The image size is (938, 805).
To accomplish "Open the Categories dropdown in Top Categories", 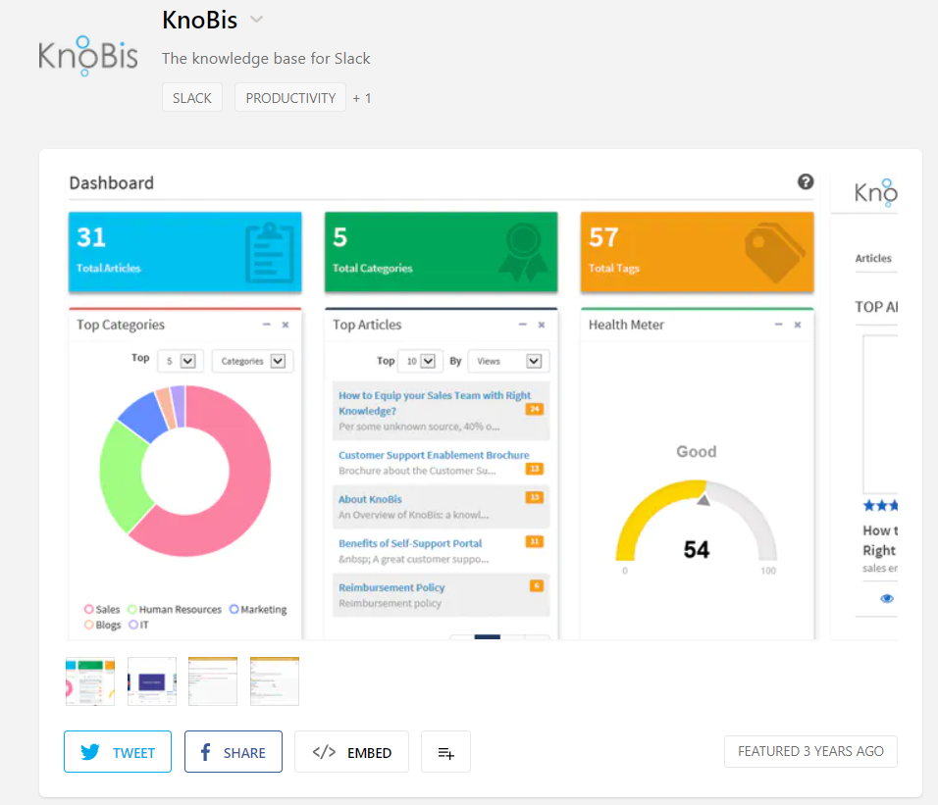I will [252, 361].
